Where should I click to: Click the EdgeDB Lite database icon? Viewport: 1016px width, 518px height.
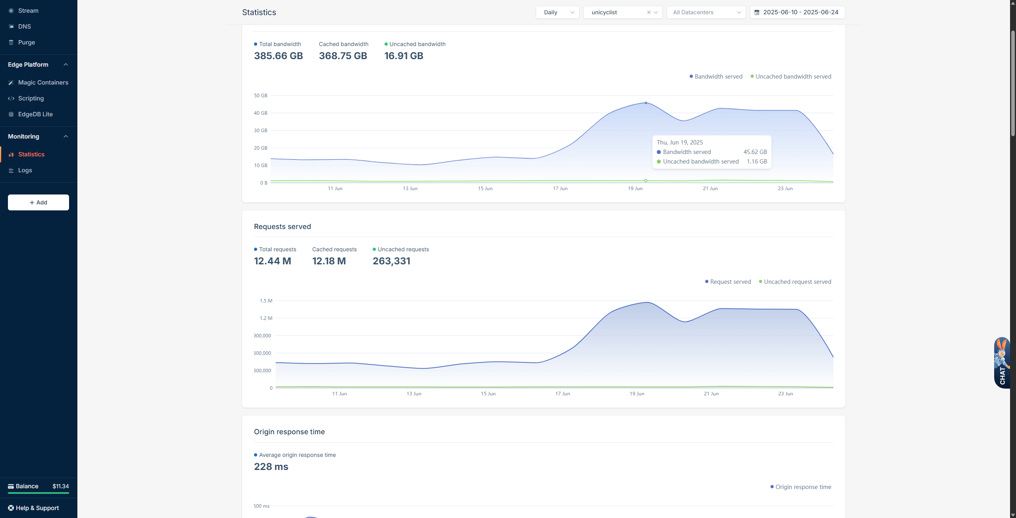click(x=11, y=114)
